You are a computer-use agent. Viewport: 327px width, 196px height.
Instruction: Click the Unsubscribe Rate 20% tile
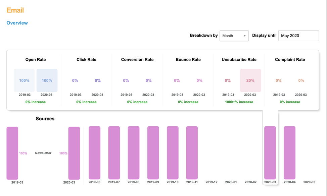click(x=250, y=80)
